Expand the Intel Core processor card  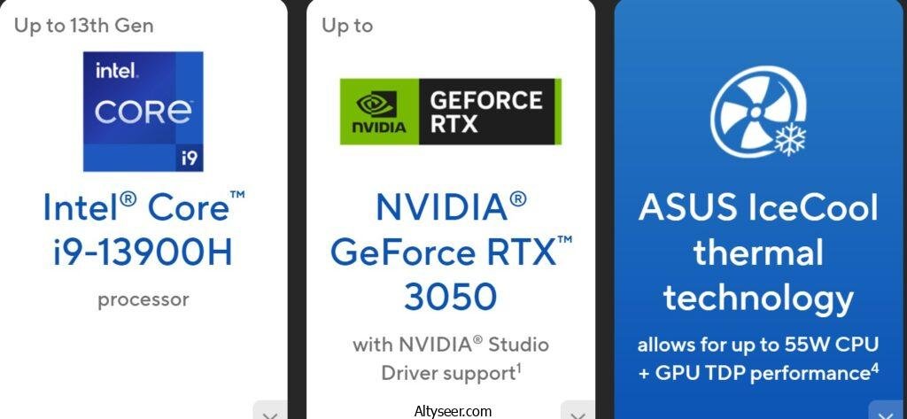click(269, 412)
